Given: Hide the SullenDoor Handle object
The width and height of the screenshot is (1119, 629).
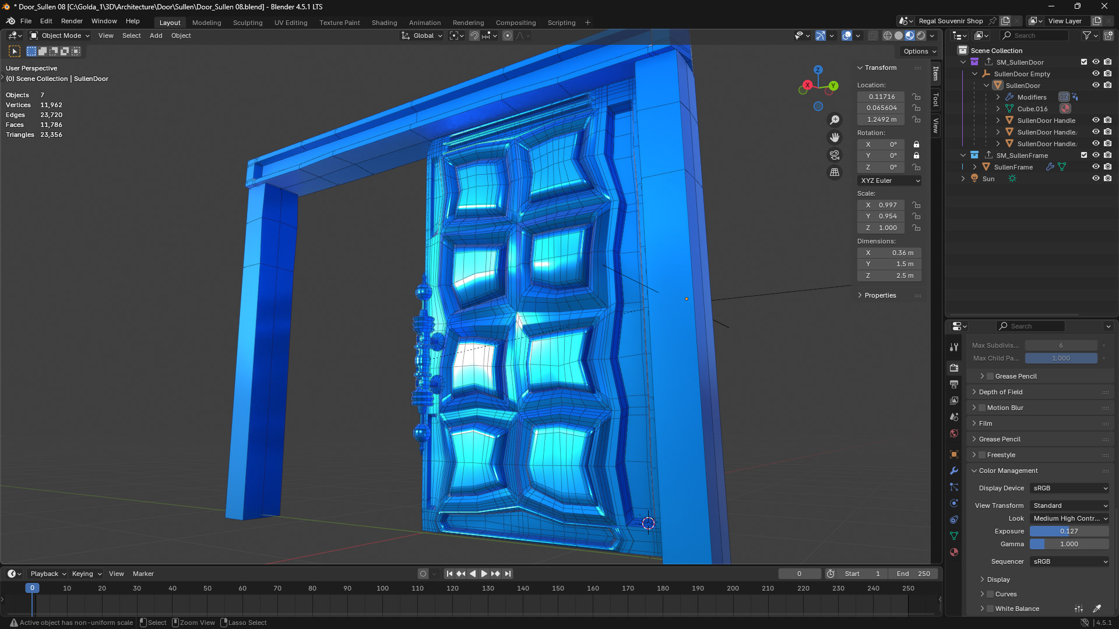Looking at the screenshot, I should click(x=1096, y=120).
